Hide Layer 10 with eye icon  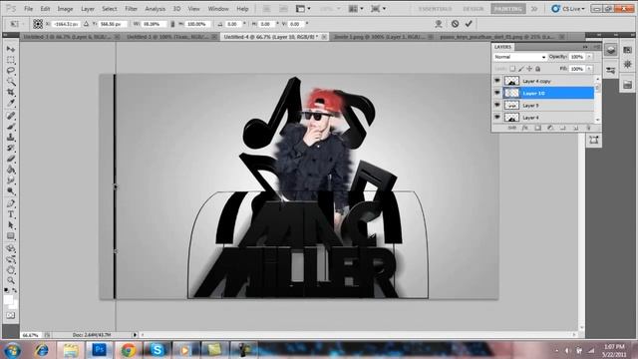[497, 93]
